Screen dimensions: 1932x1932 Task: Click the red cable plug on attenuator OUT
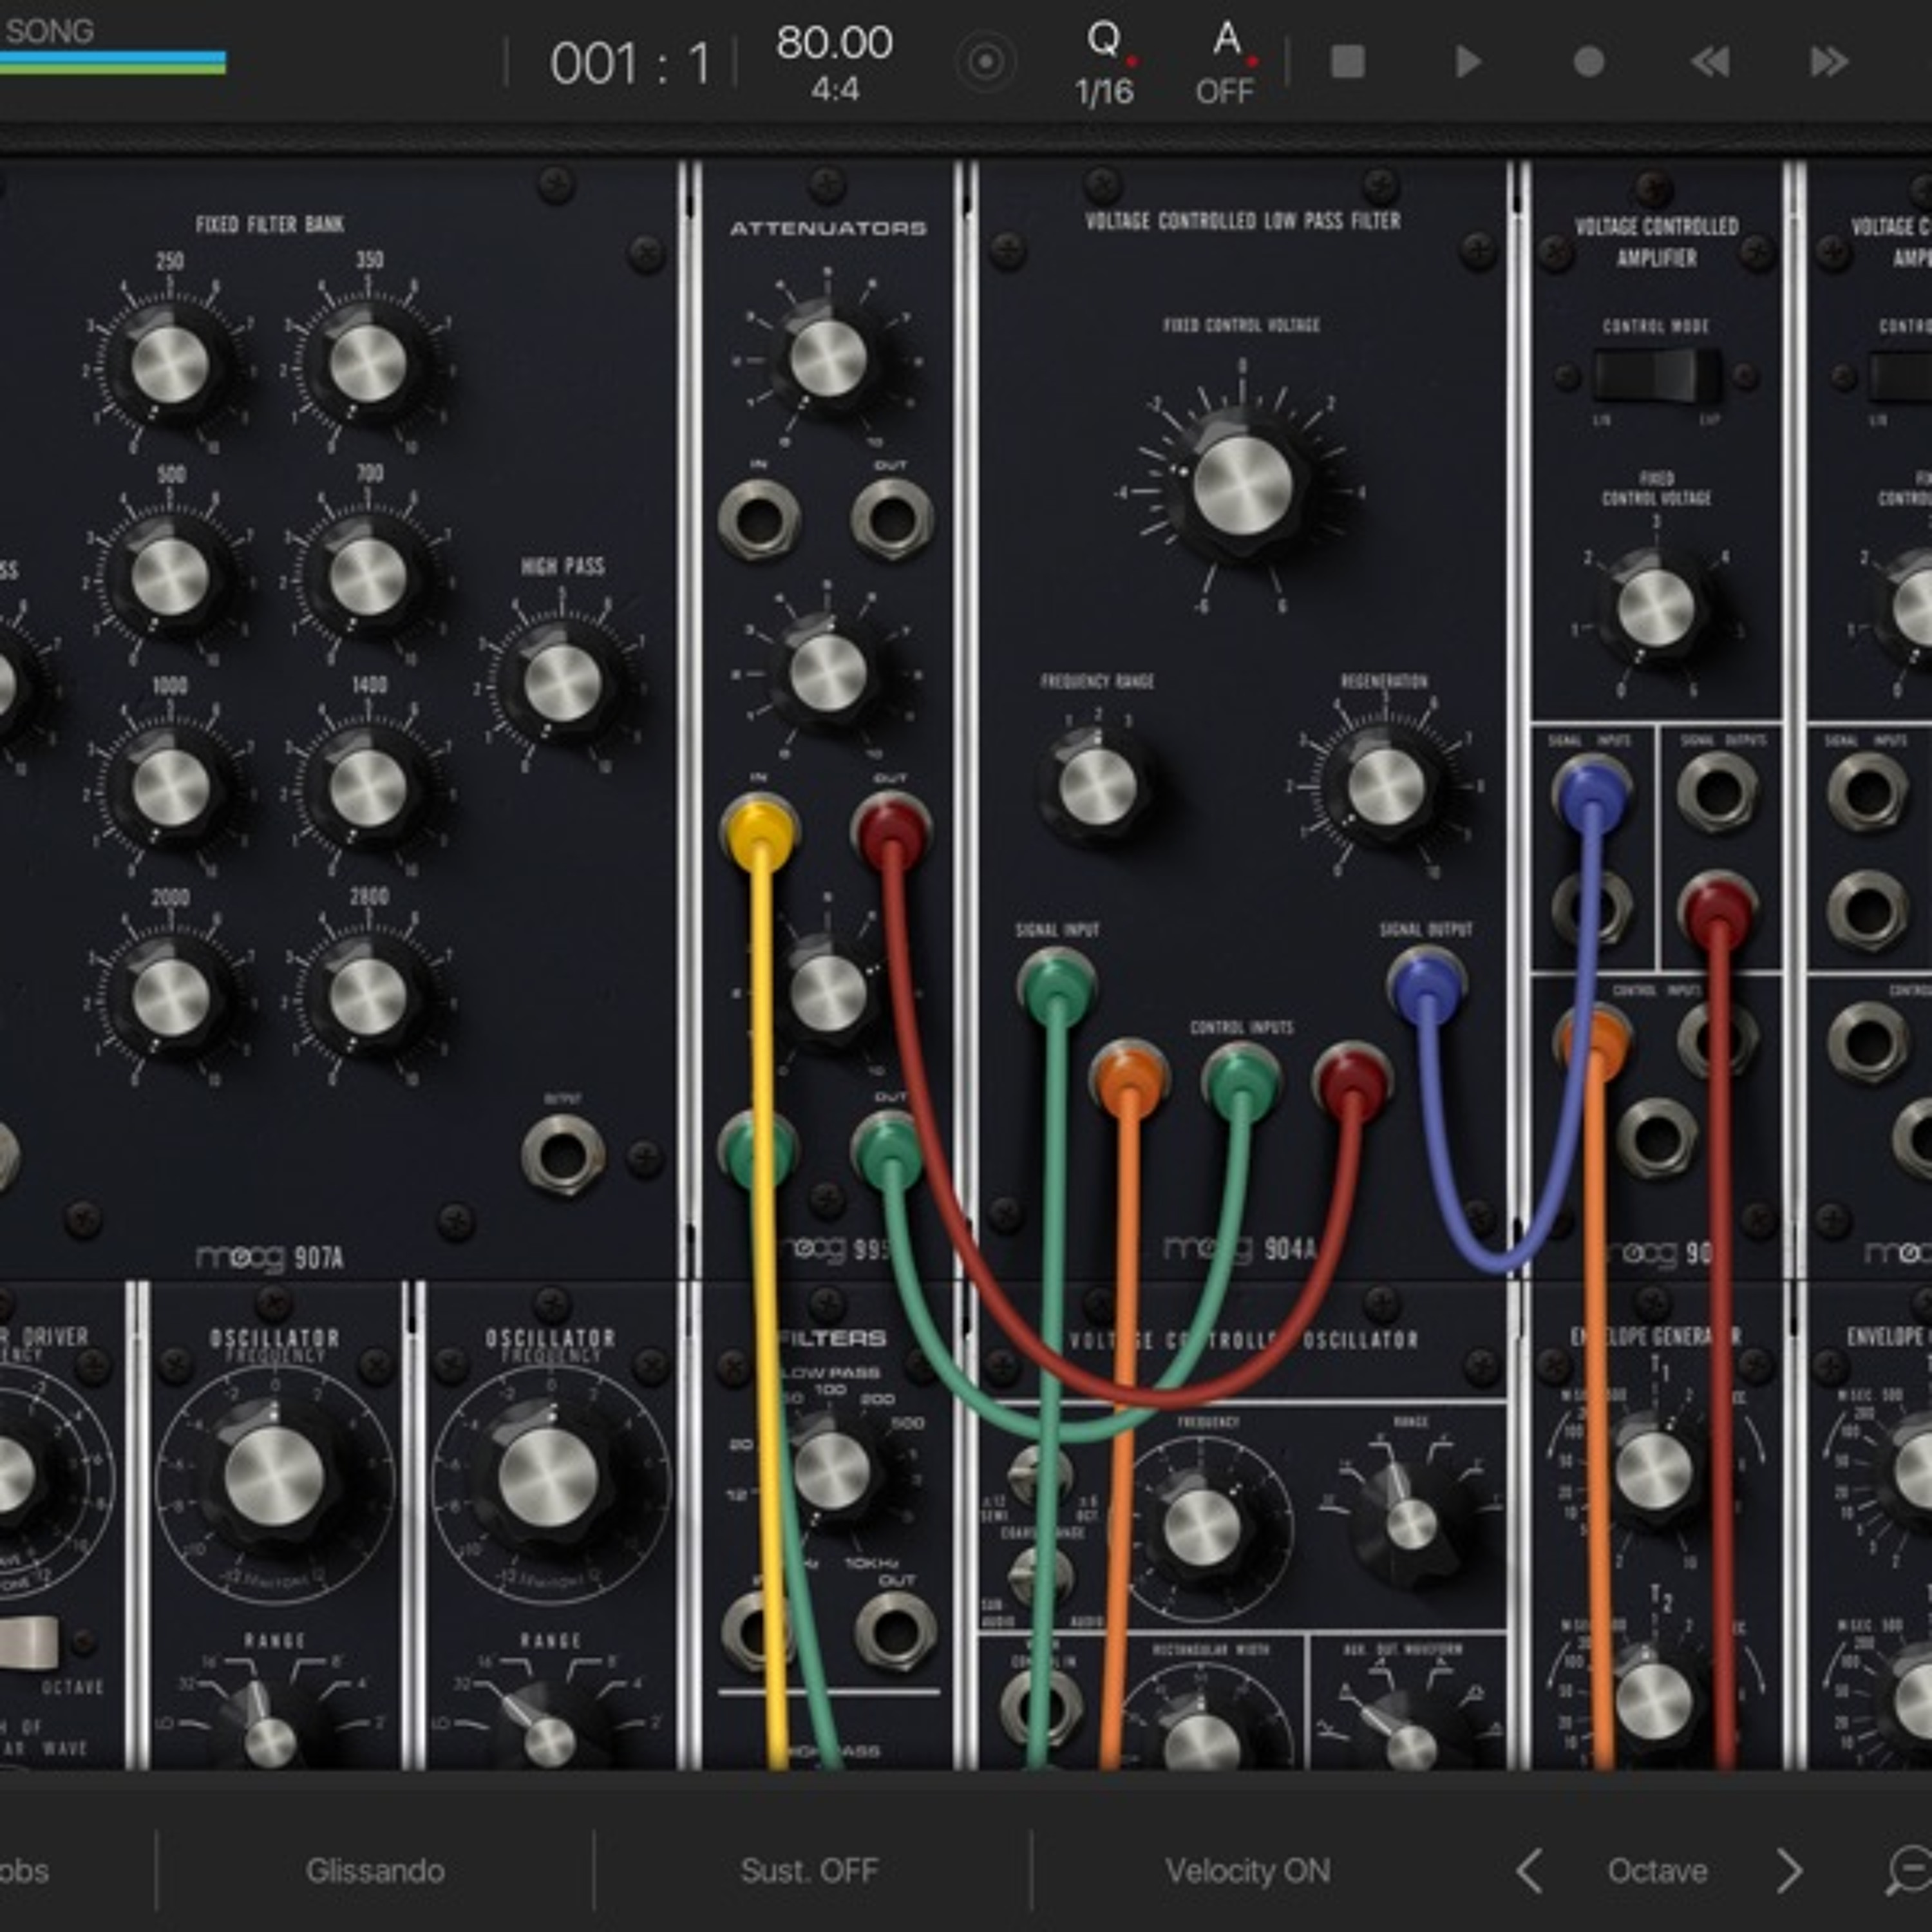tap(891, 832)
